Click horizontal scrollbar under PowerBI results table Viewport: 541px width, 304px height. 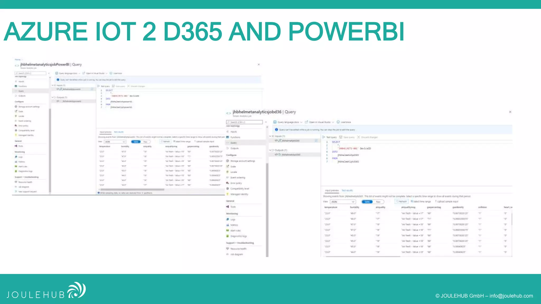click(132, 189)
